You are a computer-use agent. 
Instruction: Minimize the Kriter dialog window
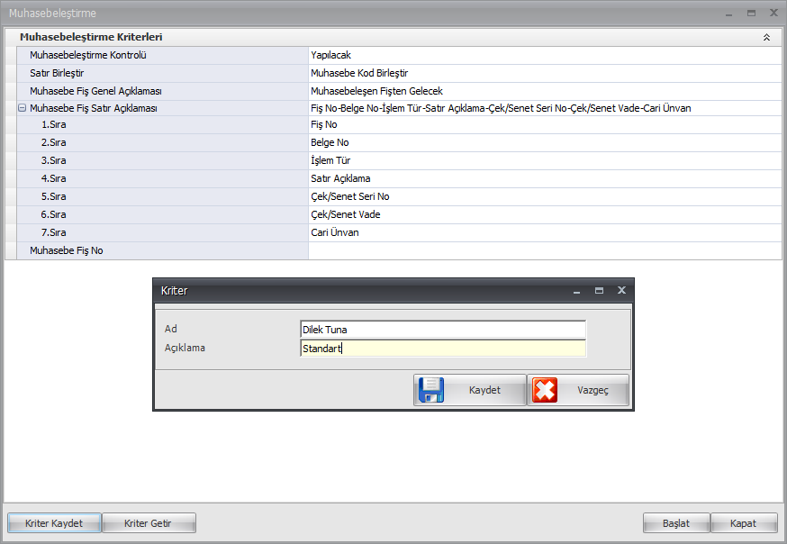pyautogui.click(x=577, y=291)
